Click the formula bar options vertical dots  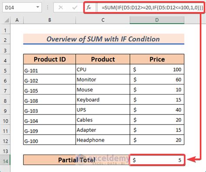[47, 7]
